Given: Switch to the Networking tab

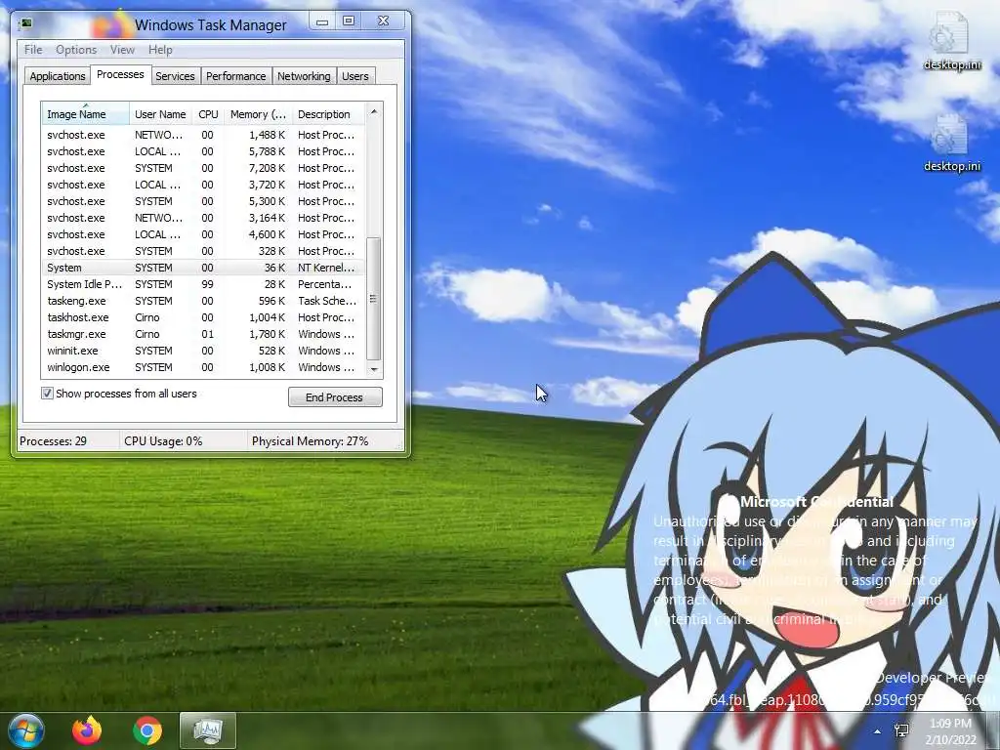Looking at the screenshot, I should coord(304,76).
